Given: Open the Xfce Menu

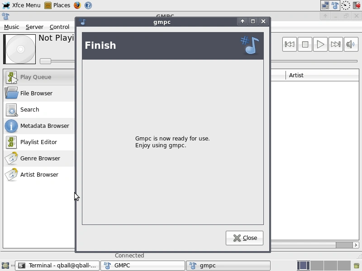Looking at the screenshot, I should click(21, 5).
